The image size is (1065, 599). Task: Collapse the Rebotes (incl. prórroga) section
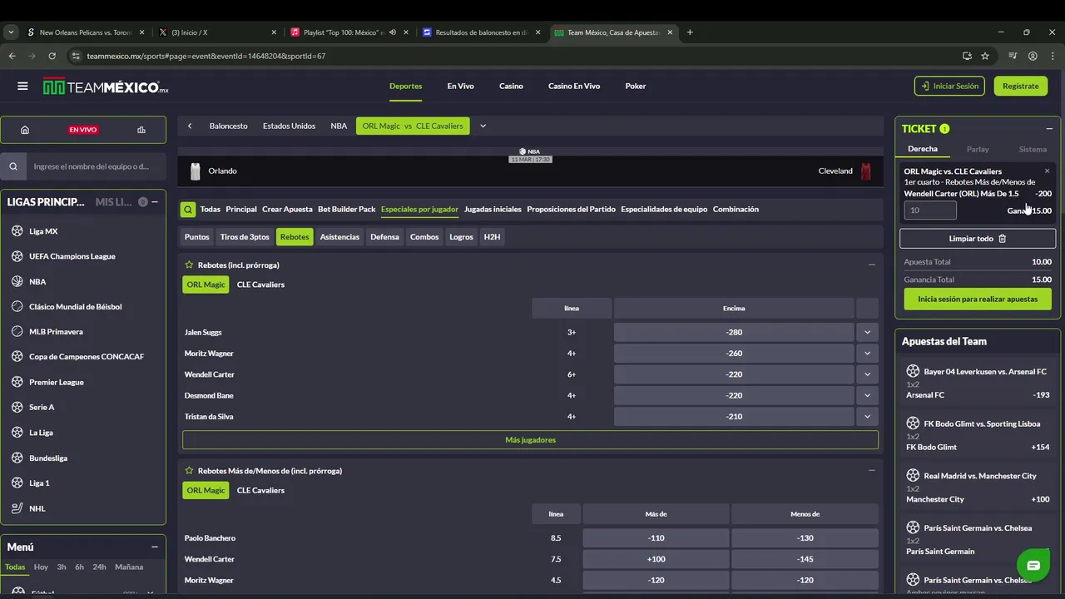tap(871, 265)
